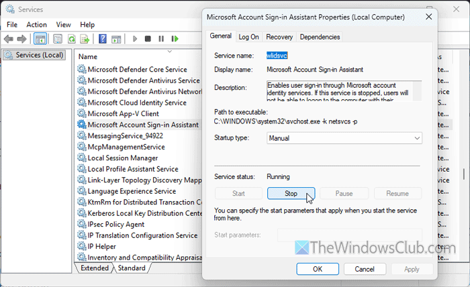Click the Name column sort header
Screen dimensions: 470x287
pyautogui.click(x=88, y=56)
